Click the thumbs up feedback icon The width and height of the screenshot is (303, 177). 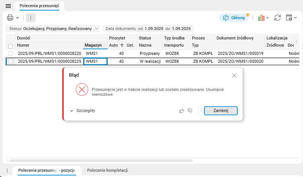[x=181, y=110]
